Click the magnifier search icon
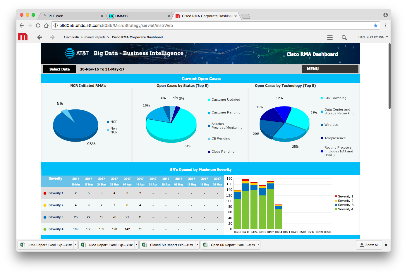Image resolution: width=407 pixels, height=275 pixels. point(344,37)
